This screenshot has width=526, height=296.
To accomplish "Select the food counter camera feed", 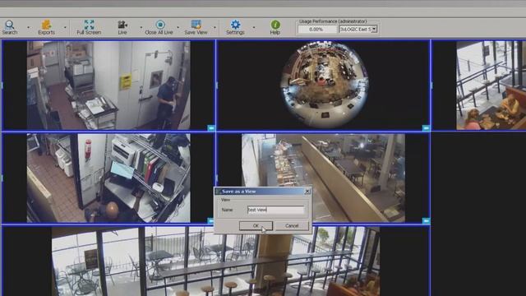I will 323,178.
